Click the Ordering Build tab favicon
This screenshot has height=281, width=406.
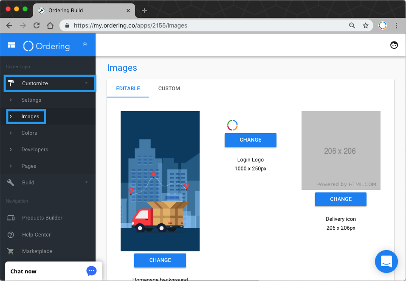[42, 11]
